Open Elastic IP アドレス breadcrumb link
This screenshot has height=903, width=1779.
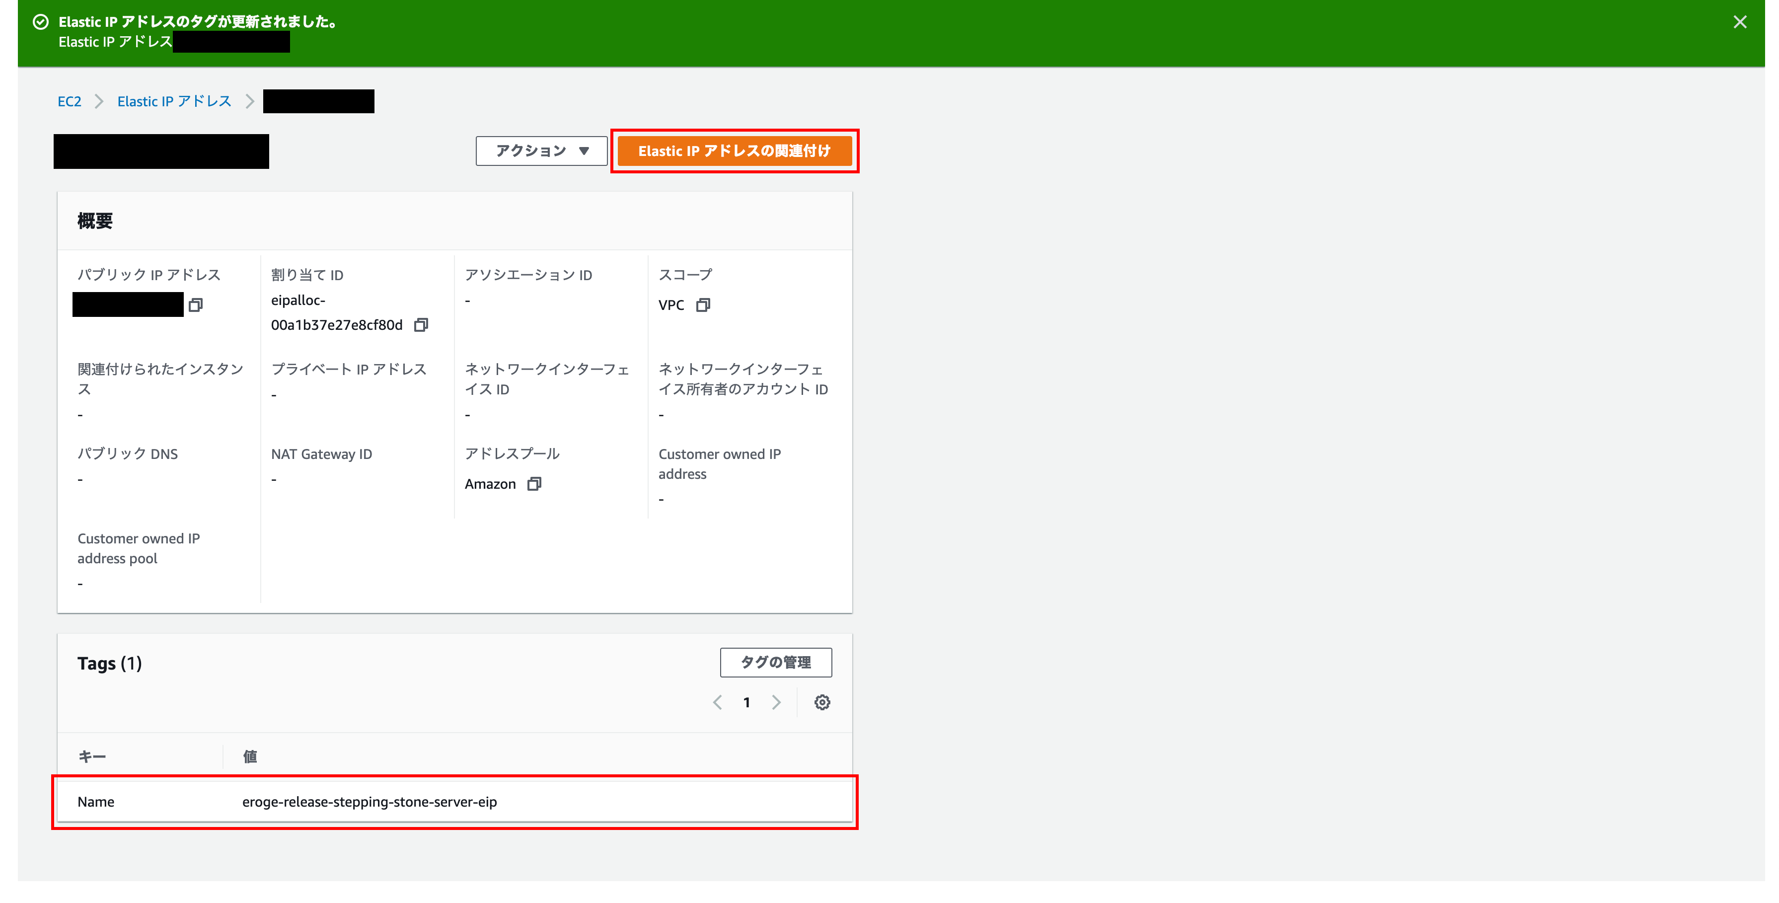tap(174, 101)
